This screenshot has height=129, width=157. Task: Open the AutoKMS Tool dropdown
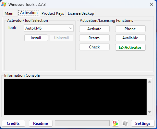[x=49, y=28]
